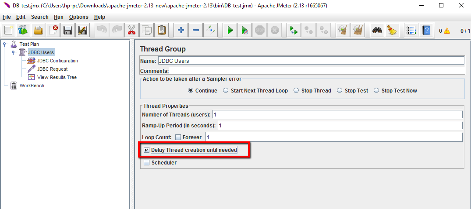Collapse all tree nodes with minus icon
This screenshot has width=471, height=209.
coord(195,30)
